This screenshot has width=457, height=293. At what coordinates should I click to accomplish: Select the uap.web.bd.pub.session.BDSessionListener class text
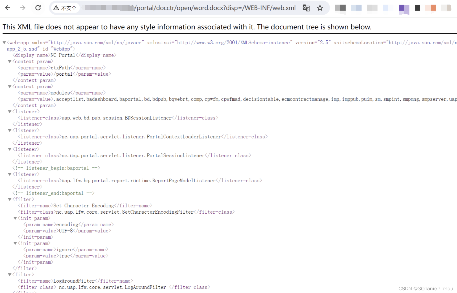(x=117, y=118)
